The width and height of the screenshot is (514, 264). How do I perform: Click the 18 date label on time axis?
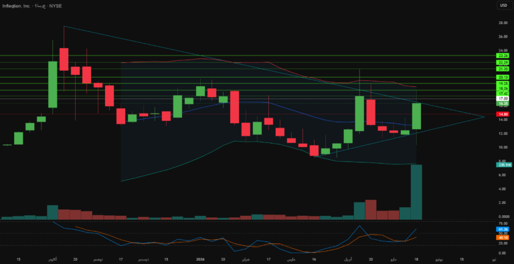click(x=416, y=259)
